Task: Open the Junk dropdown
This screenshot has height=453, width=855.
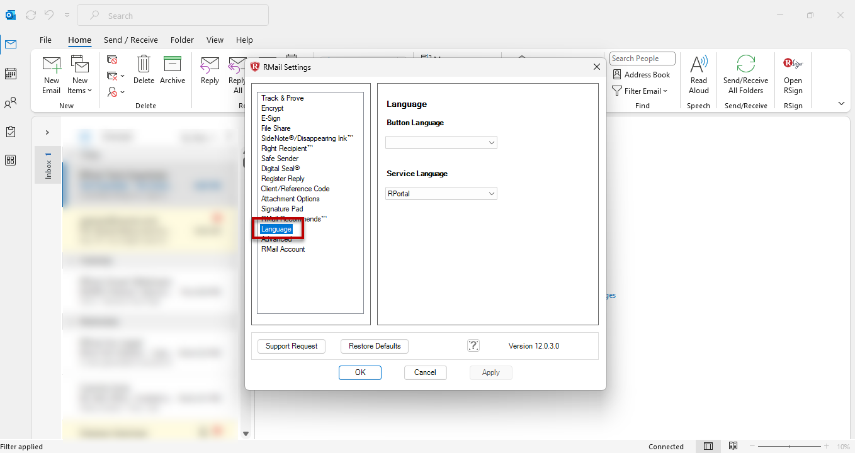Action: click(x=116, y=92)
